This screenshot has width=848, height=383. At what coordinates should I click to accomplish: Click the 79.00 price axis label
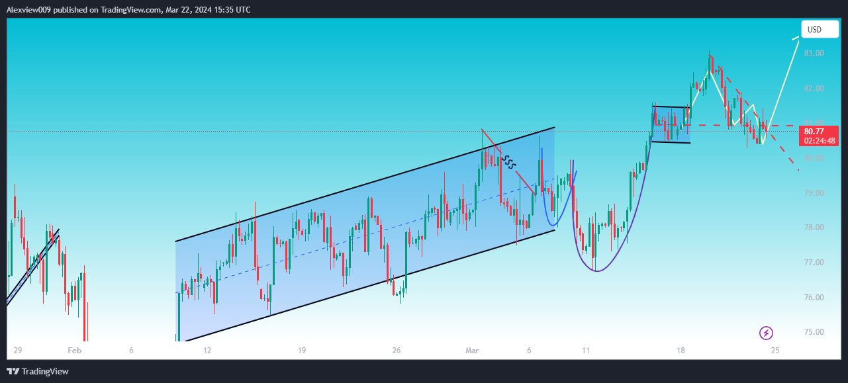pyautogui.click(x=814, y=193)
